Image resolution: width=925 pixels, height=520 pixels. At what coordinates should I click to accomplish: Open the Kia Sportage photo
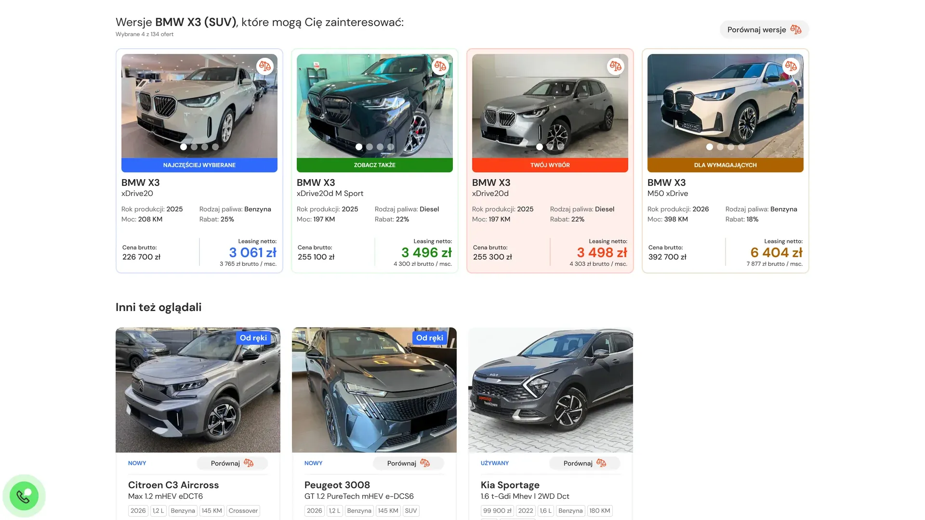coord(551,390)
